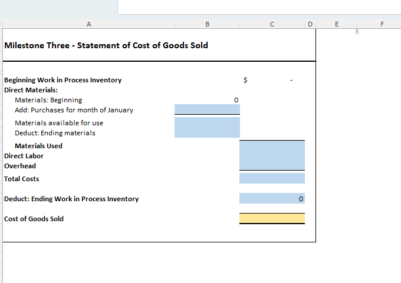
Task: Select 'Direct Labor' label cell
Action: [x=24, y=156]
